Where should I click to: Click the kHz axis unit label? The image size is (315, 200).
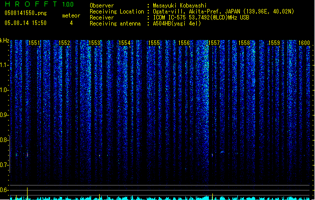pyautogui.click(x=5, y=40)
